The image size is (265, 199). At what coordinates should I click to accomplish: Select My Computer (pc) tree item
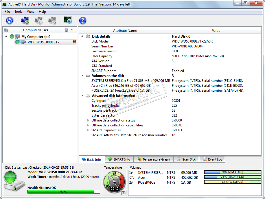(x=36, y=37)
